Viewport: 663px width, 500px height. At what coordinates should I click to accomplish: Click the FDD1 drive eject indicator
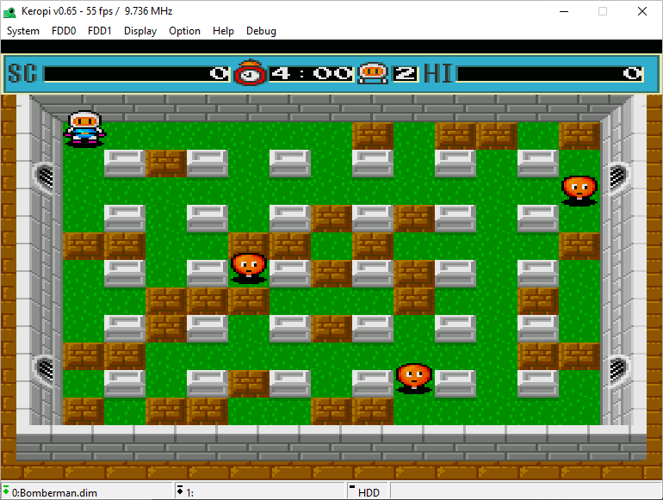180,491
